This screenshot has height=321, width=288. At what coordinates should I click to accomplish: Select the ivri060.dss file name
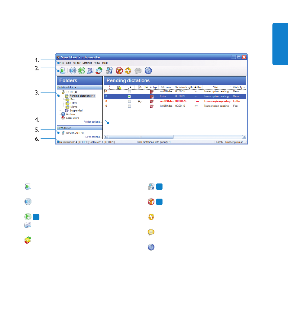coord(166,92)
